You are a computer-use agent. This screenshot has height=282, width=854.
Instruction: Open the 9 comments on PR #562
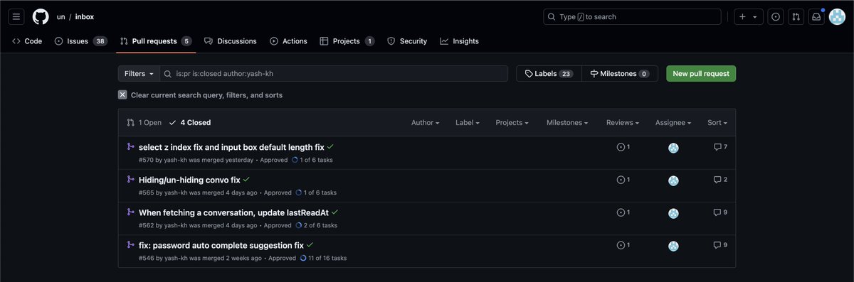tap(720, 212)
